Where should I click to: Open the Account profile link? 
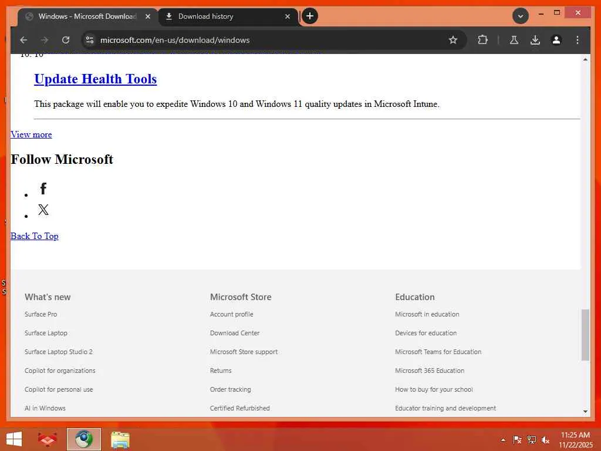tap(231, 314)
